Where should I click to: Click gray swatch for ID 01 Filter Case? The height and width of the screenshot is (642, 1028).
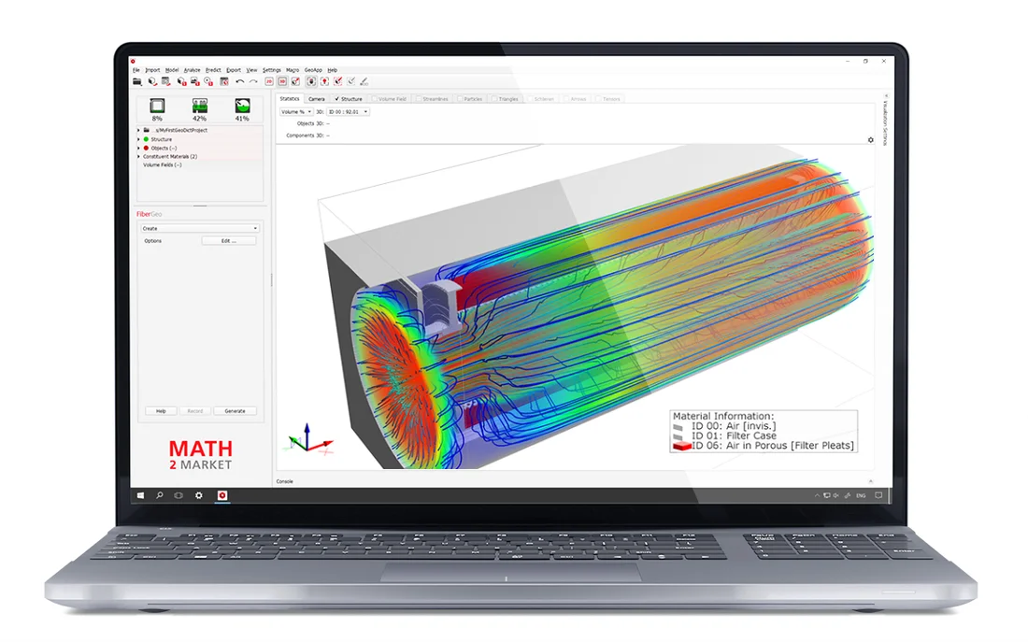coord(678,436)
